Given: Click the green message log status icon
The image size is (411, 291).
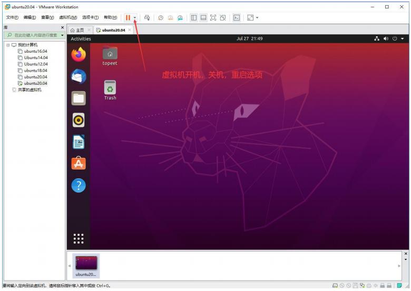Looking at the screenshot, I should [399, 286].
